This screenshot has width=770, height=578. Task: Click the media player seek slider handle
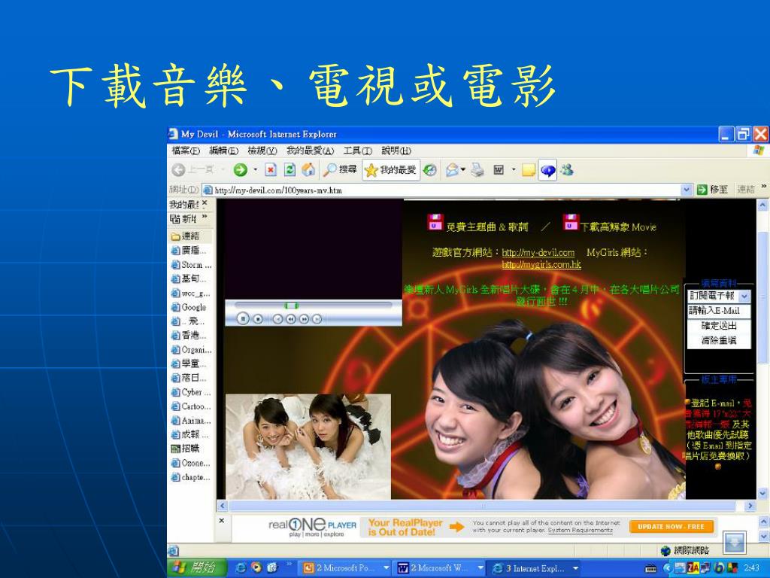(291, 306)
